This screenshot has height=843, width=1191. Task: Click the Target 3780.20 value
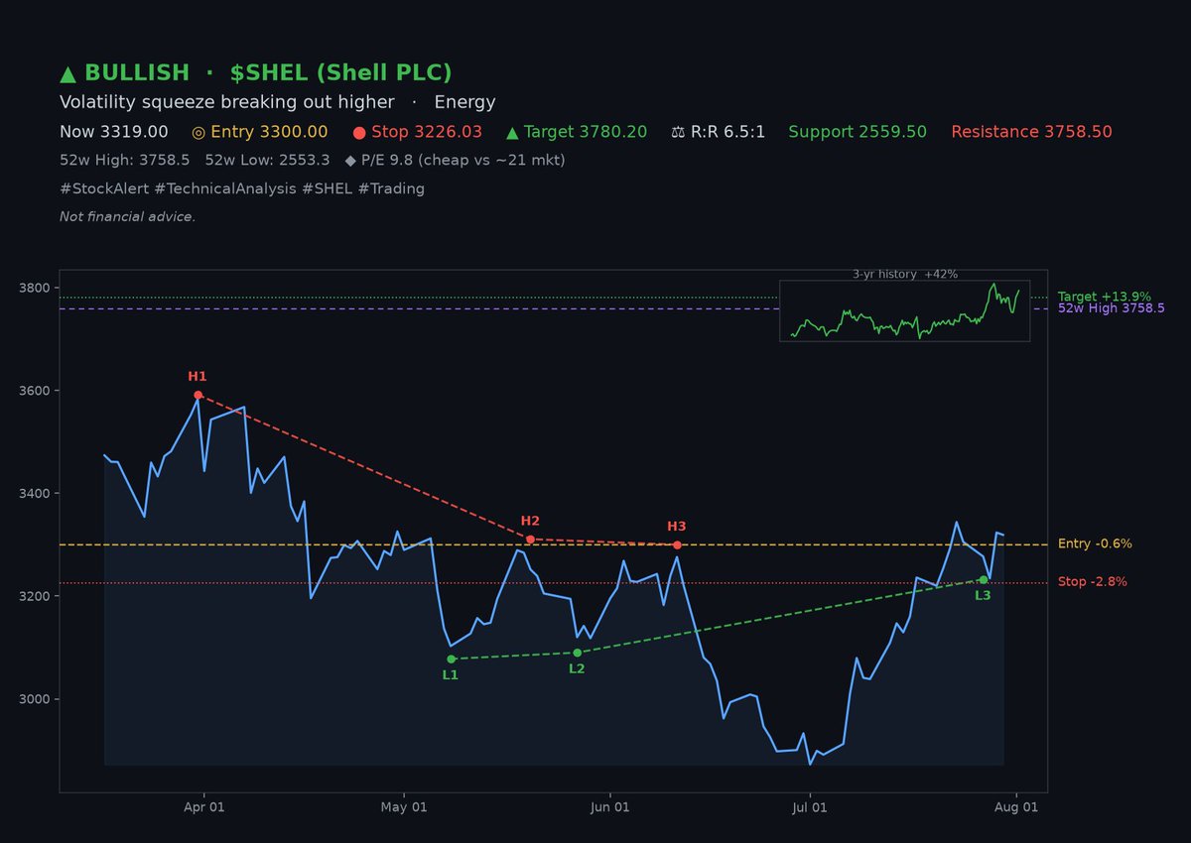(x=588, y=132)
